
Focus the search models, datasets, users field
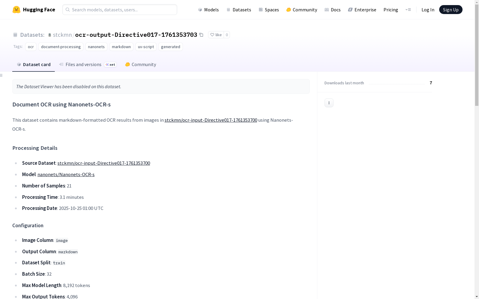(x=120, y=10)
